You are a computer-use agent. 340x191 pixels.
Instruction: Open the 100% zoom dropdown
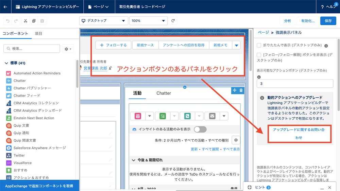149,21
